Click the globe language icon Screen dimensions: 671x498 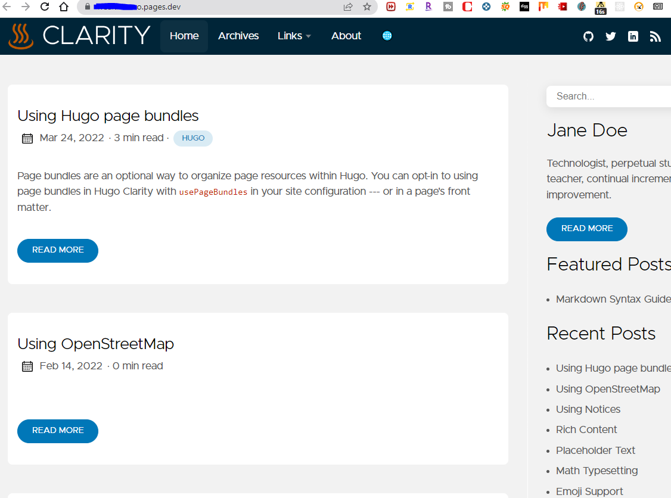pos(387,36)
